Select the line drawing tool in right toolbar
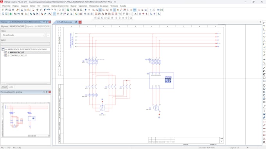Image resolution: width=266 pixels, height=149 pixels. click(264, 67)
